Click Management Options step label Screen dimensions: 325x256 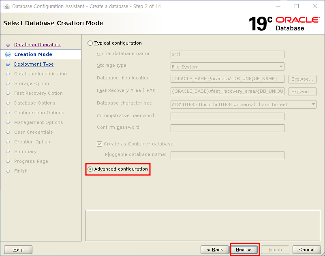pyautogui.click(x=38, y=122)
